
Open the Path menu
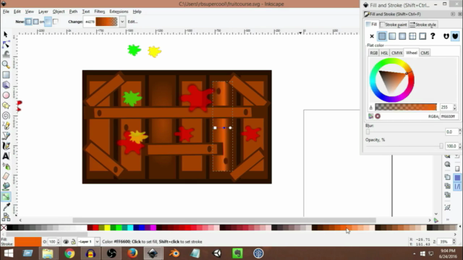coord(73,12)
